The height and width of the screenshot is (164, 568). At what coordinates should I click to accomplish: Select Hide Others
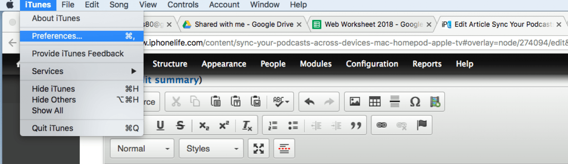pyautogui.click(x=82, y=100)
